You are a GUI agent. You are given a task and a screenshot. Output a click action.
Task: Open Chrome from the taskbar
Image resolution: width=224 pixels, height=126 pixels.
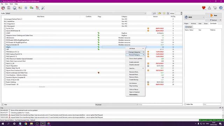(26, 124)
